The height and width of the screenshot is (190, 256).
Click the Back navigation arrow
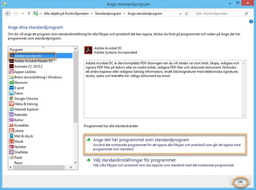pos(8,13)
